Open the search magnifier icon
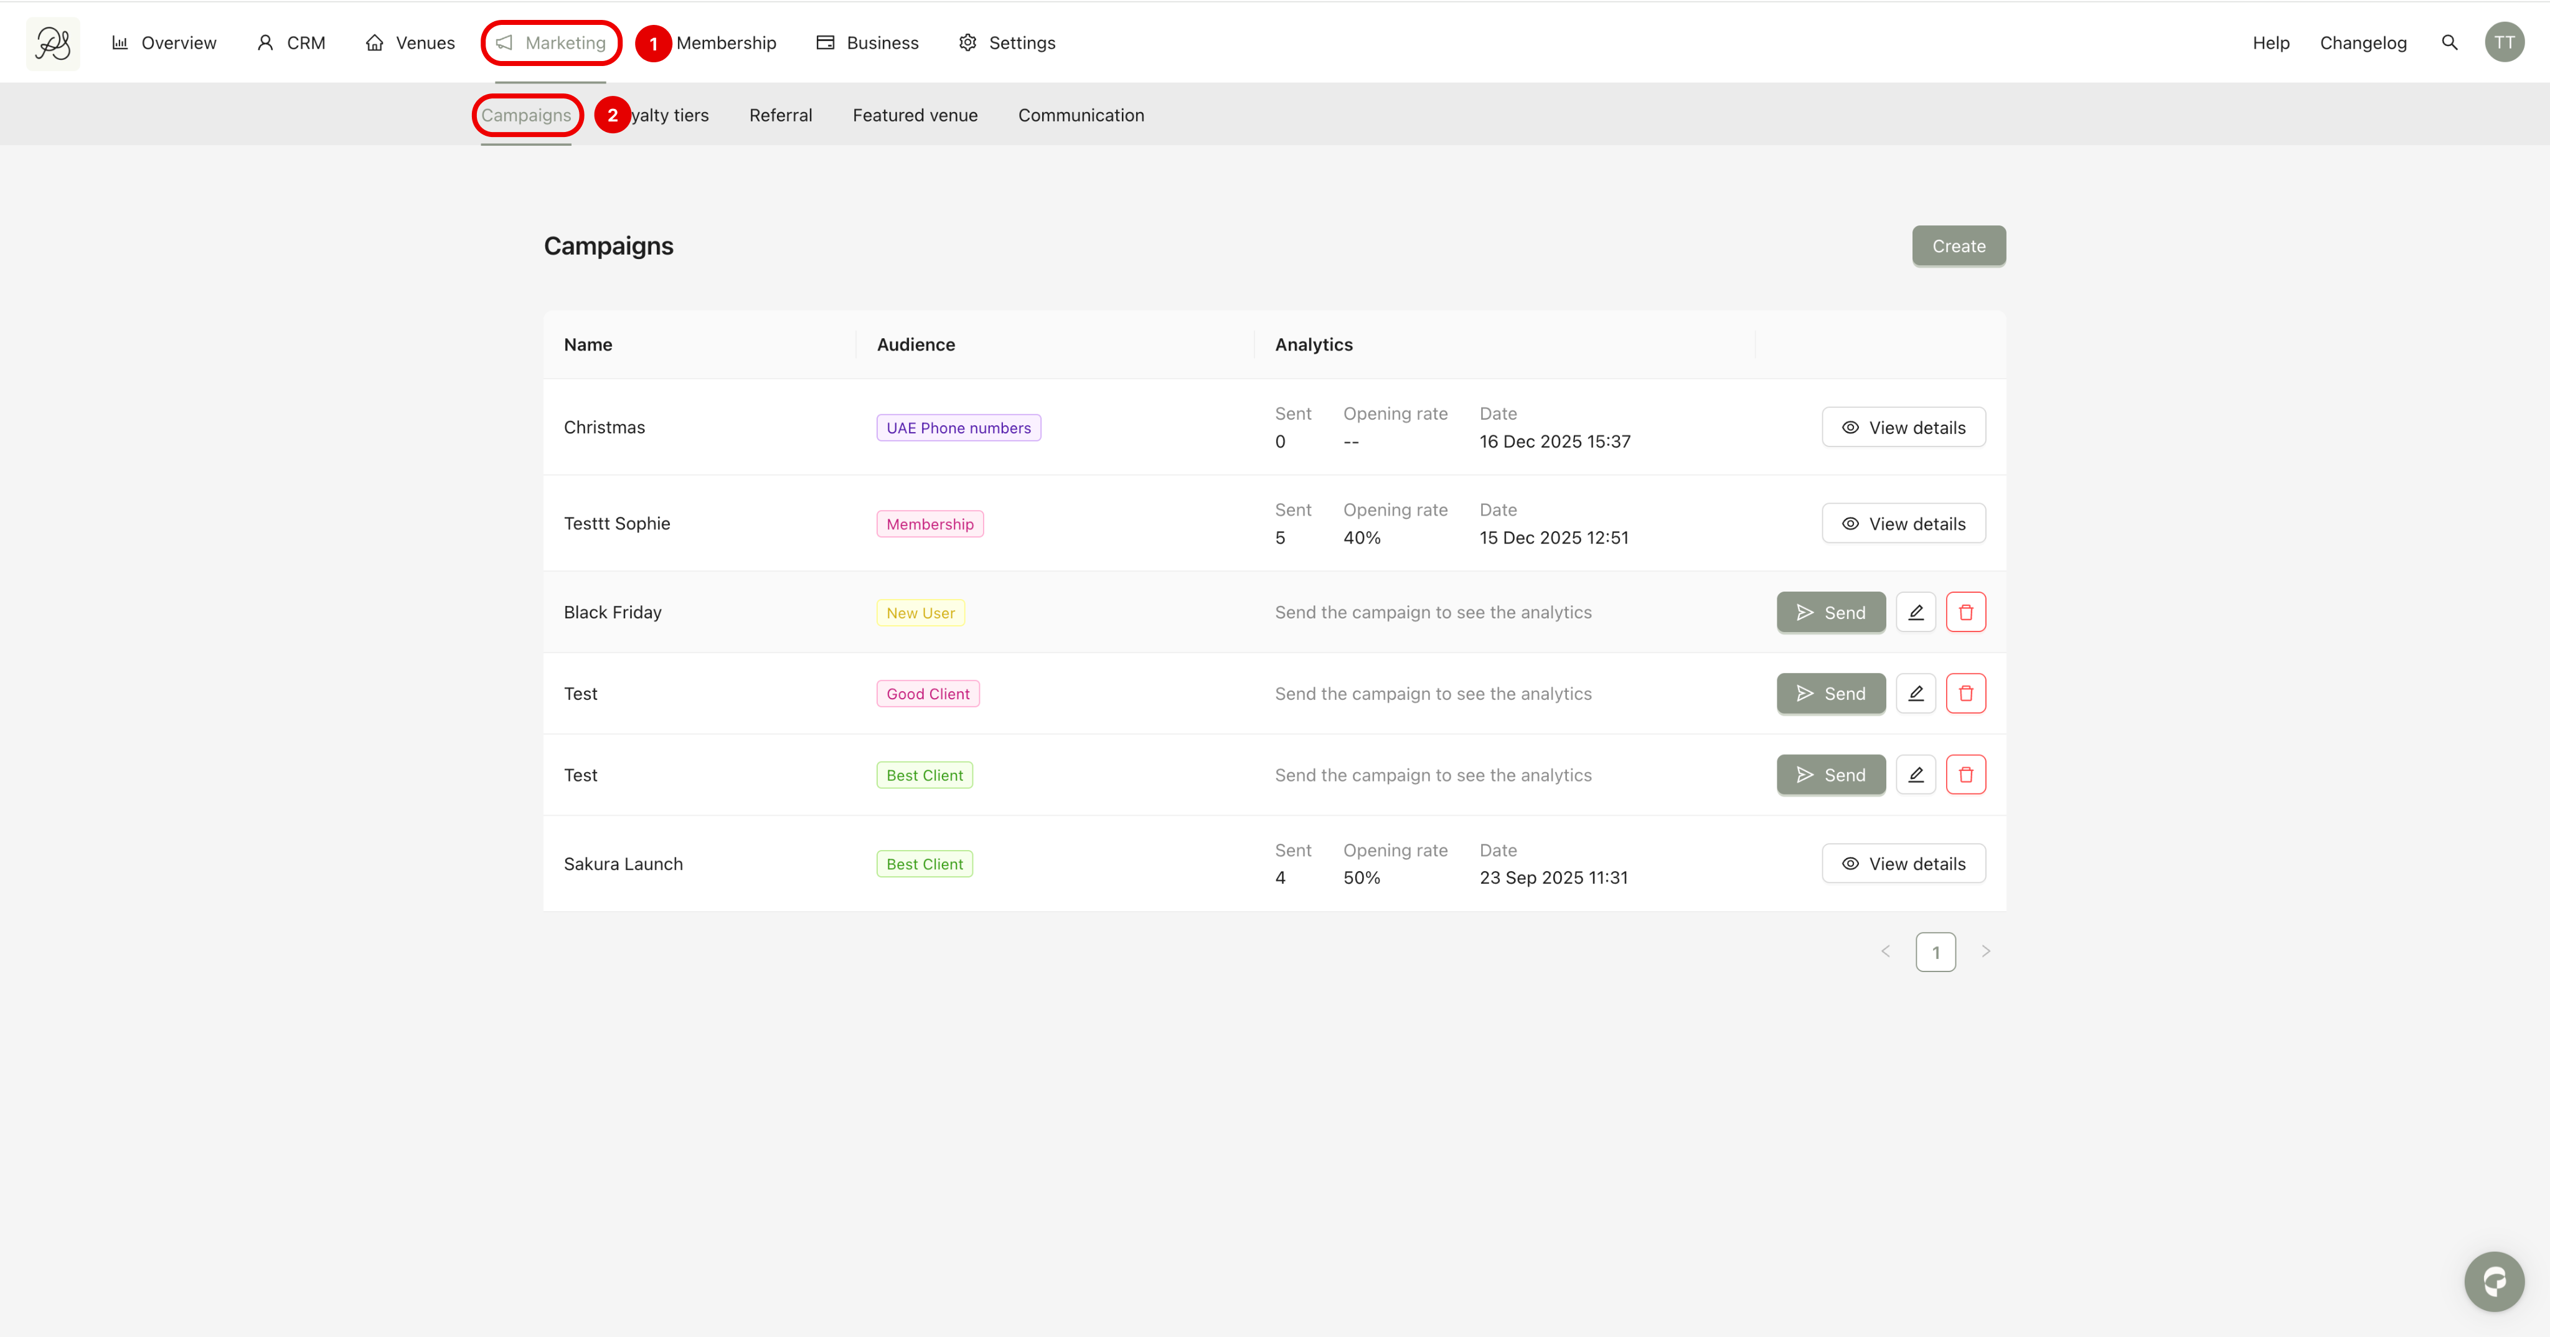The width and height of the screenshot is (2550, 1337). 2449,42
